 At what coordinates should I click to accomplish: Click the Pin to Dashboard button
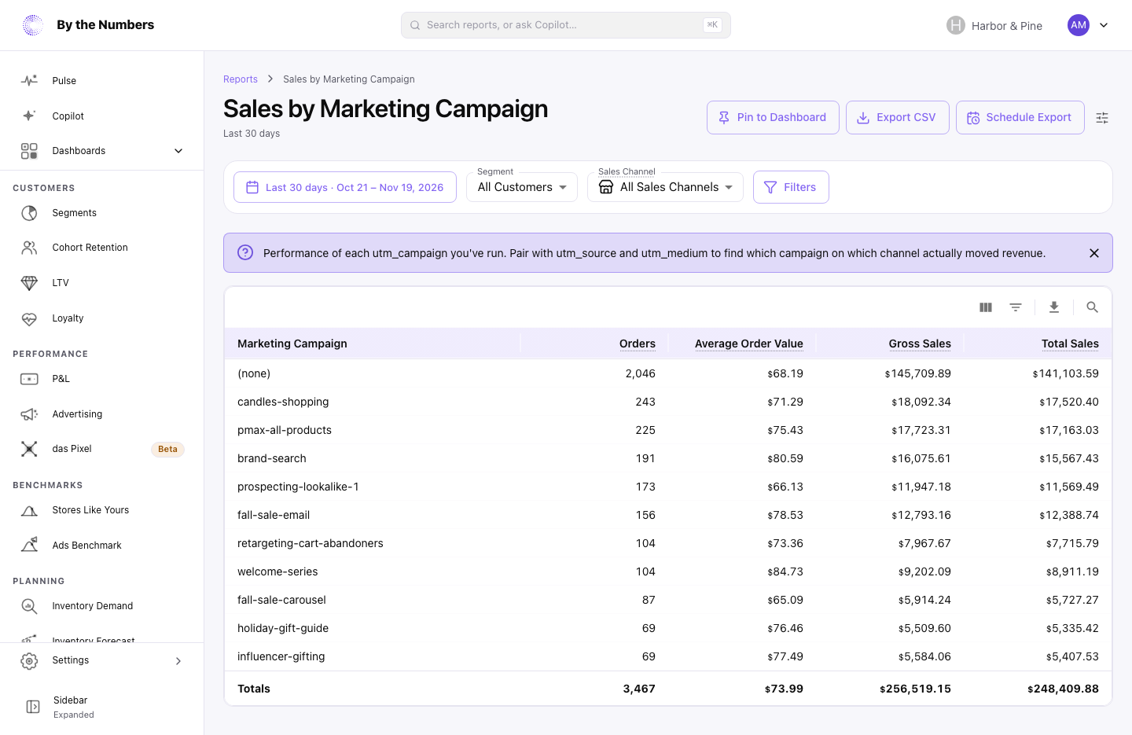[773, 117]
